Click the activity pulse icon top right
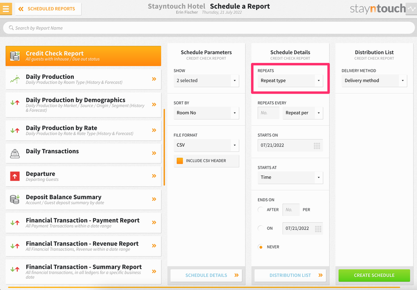Screen dimensions: 417x290 (411, 9)
